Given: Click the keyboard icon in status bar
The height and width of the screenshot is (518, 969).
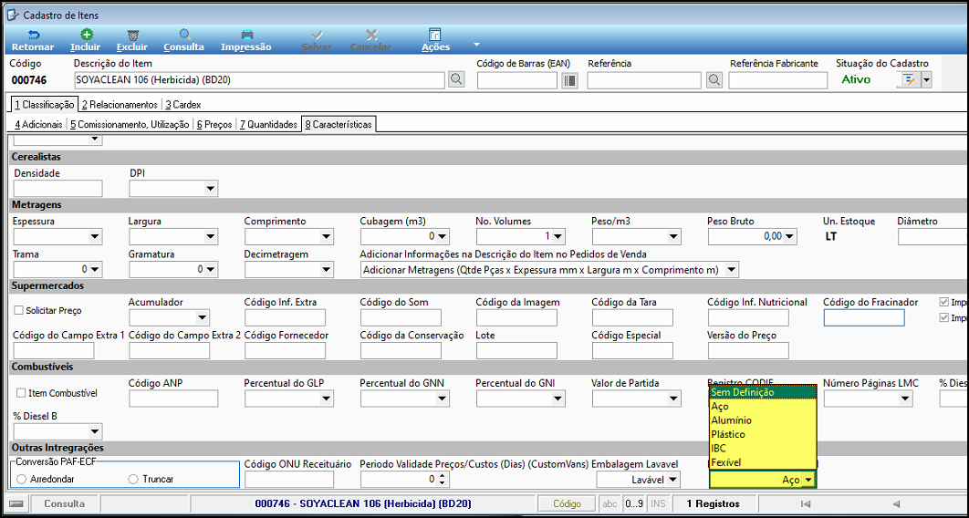Looking at the screenshot, I should [x=16, y=503].
